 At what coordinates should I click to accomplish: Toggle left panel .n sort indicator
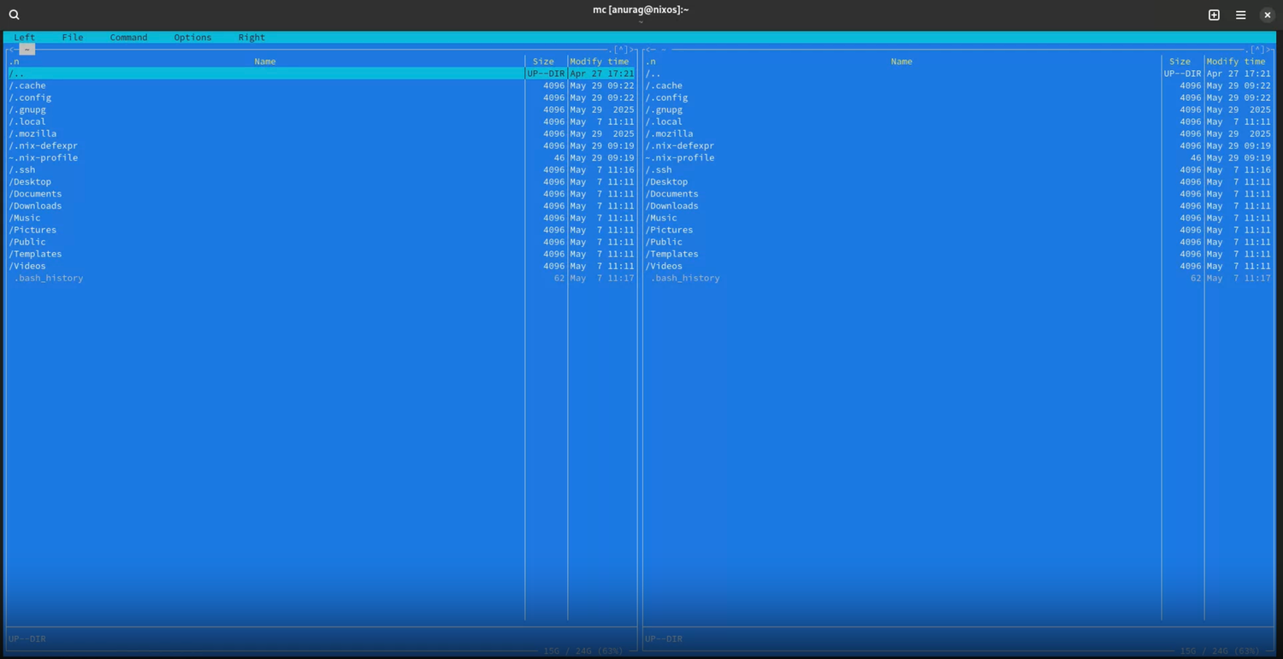[15, 62]
